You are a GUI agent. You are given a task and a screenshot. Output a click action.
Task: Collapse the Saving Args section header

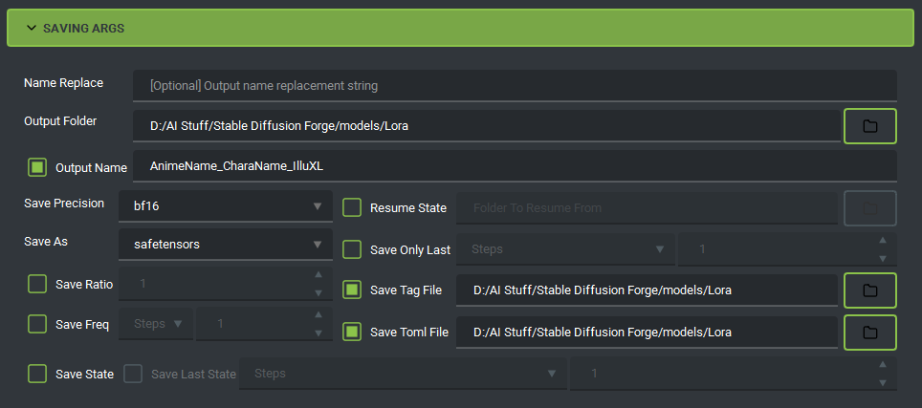point(460,28)
